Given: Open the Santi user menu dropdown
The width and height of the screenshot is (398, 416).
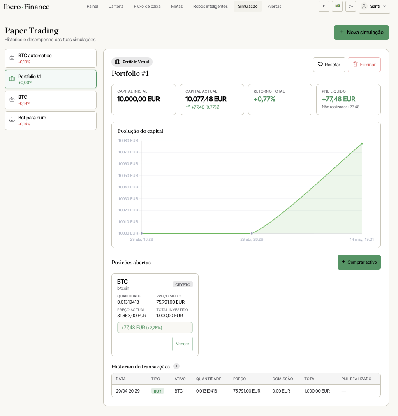Looking at the screenshot, I should point(375,6).
